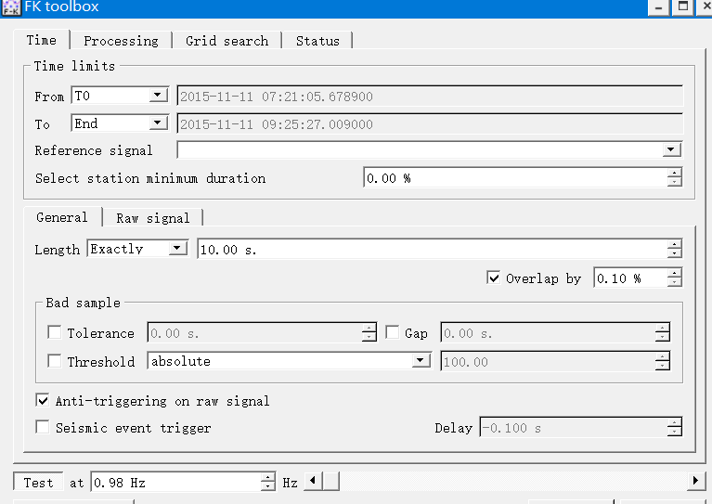Image resolution: width=712 pixels, height=504 pixels.
Task: Increase the Length value using its spinner
Action: click(675, 245)
